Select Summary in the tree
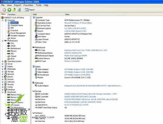This screenshot has height=124, width=163. pos(14,23)
